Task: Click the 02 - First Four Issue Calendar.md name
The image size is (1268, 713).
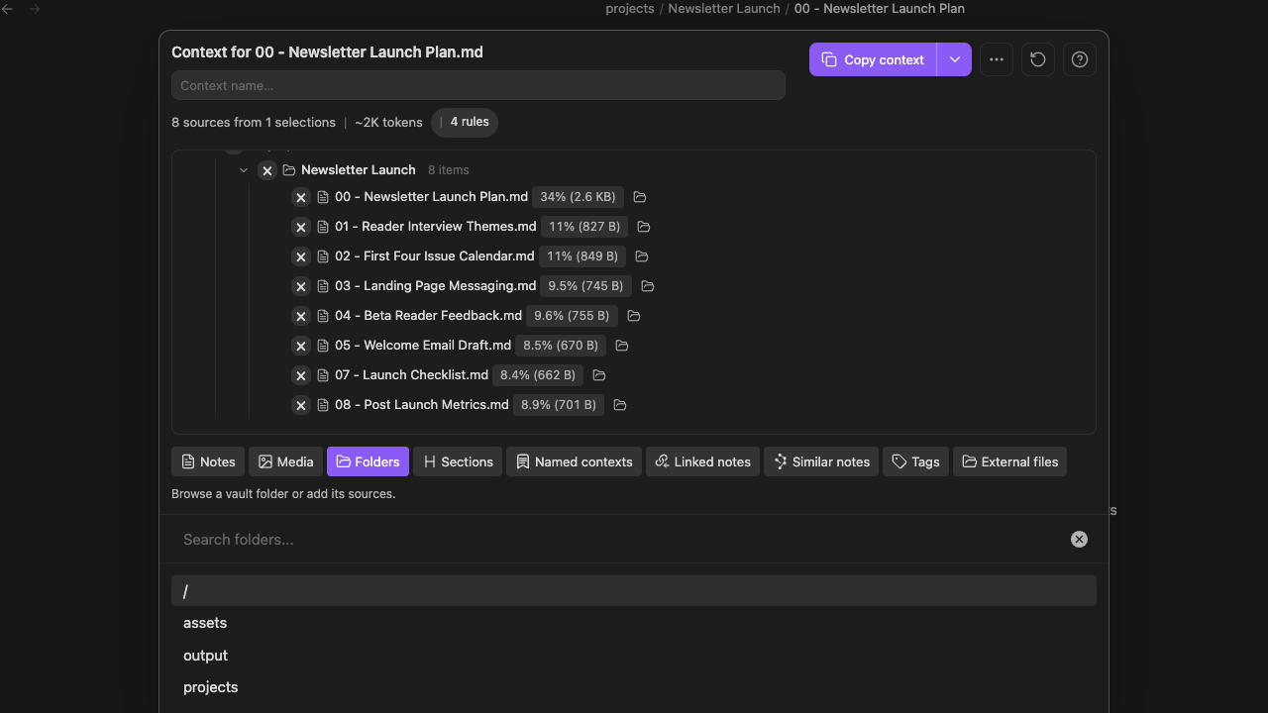Action: [x=435, y=256]
